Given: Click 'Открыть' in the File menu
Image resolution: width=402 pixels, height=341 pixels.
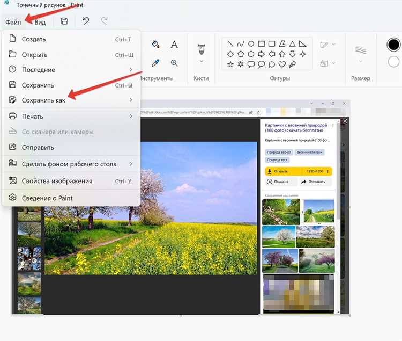Looking at the screenshot, I should click(x=35, y=55).
